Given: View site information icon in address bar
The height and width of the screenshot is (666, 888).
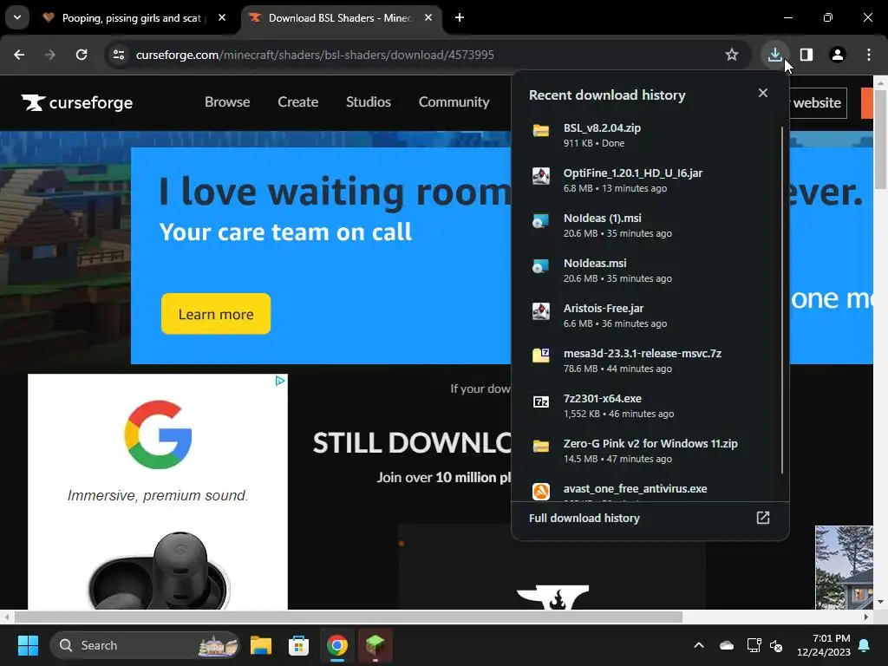Looking at the screenshot, I should point(119,55).
